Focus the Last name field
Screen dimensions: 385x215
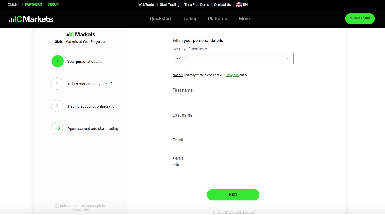tap(233, 115)
